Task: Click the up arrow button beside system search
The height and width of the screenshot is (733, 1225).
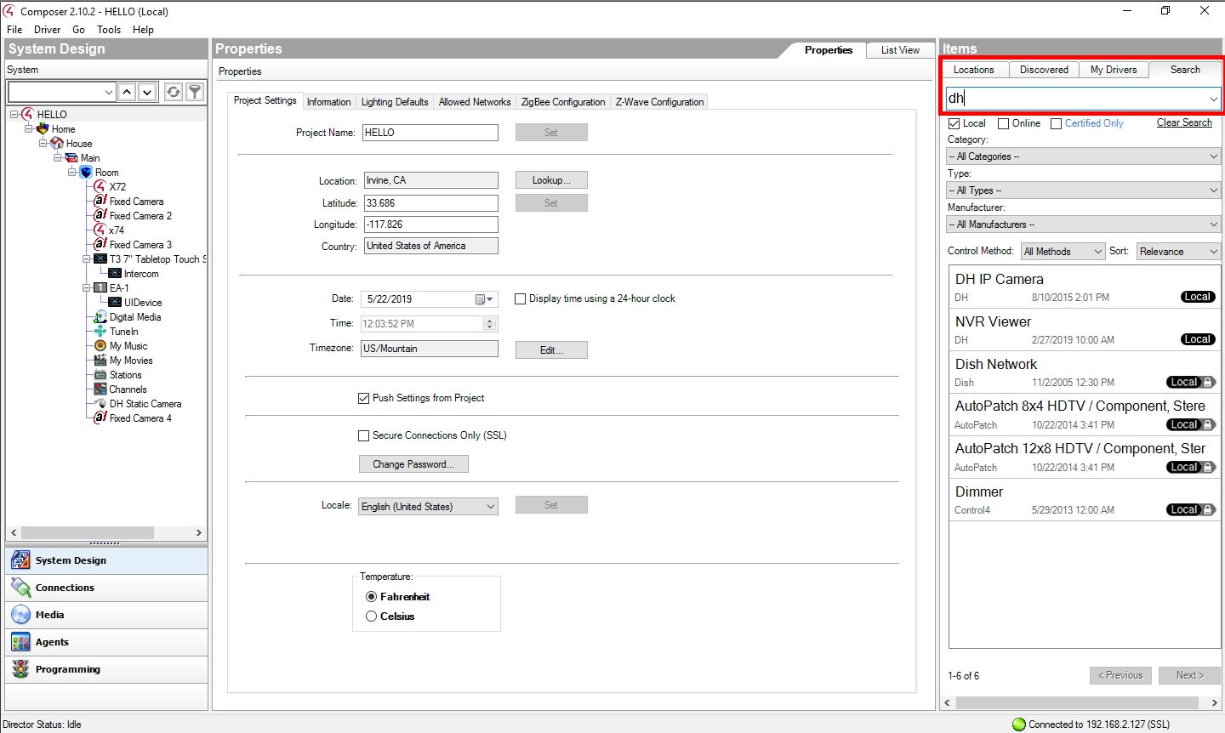Action: pyautogui.click(x=127, y=92)
